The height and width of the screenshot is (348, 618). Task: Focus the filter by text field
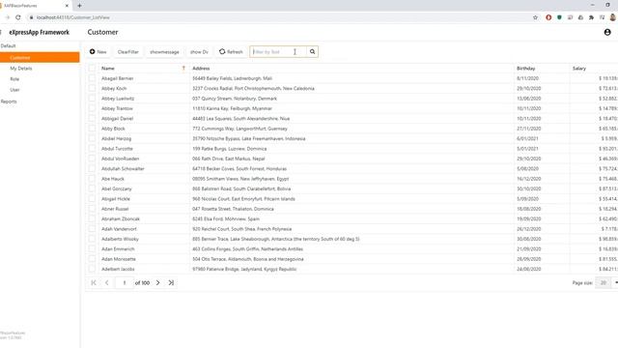pyautogui.click(x=278, y=51)
